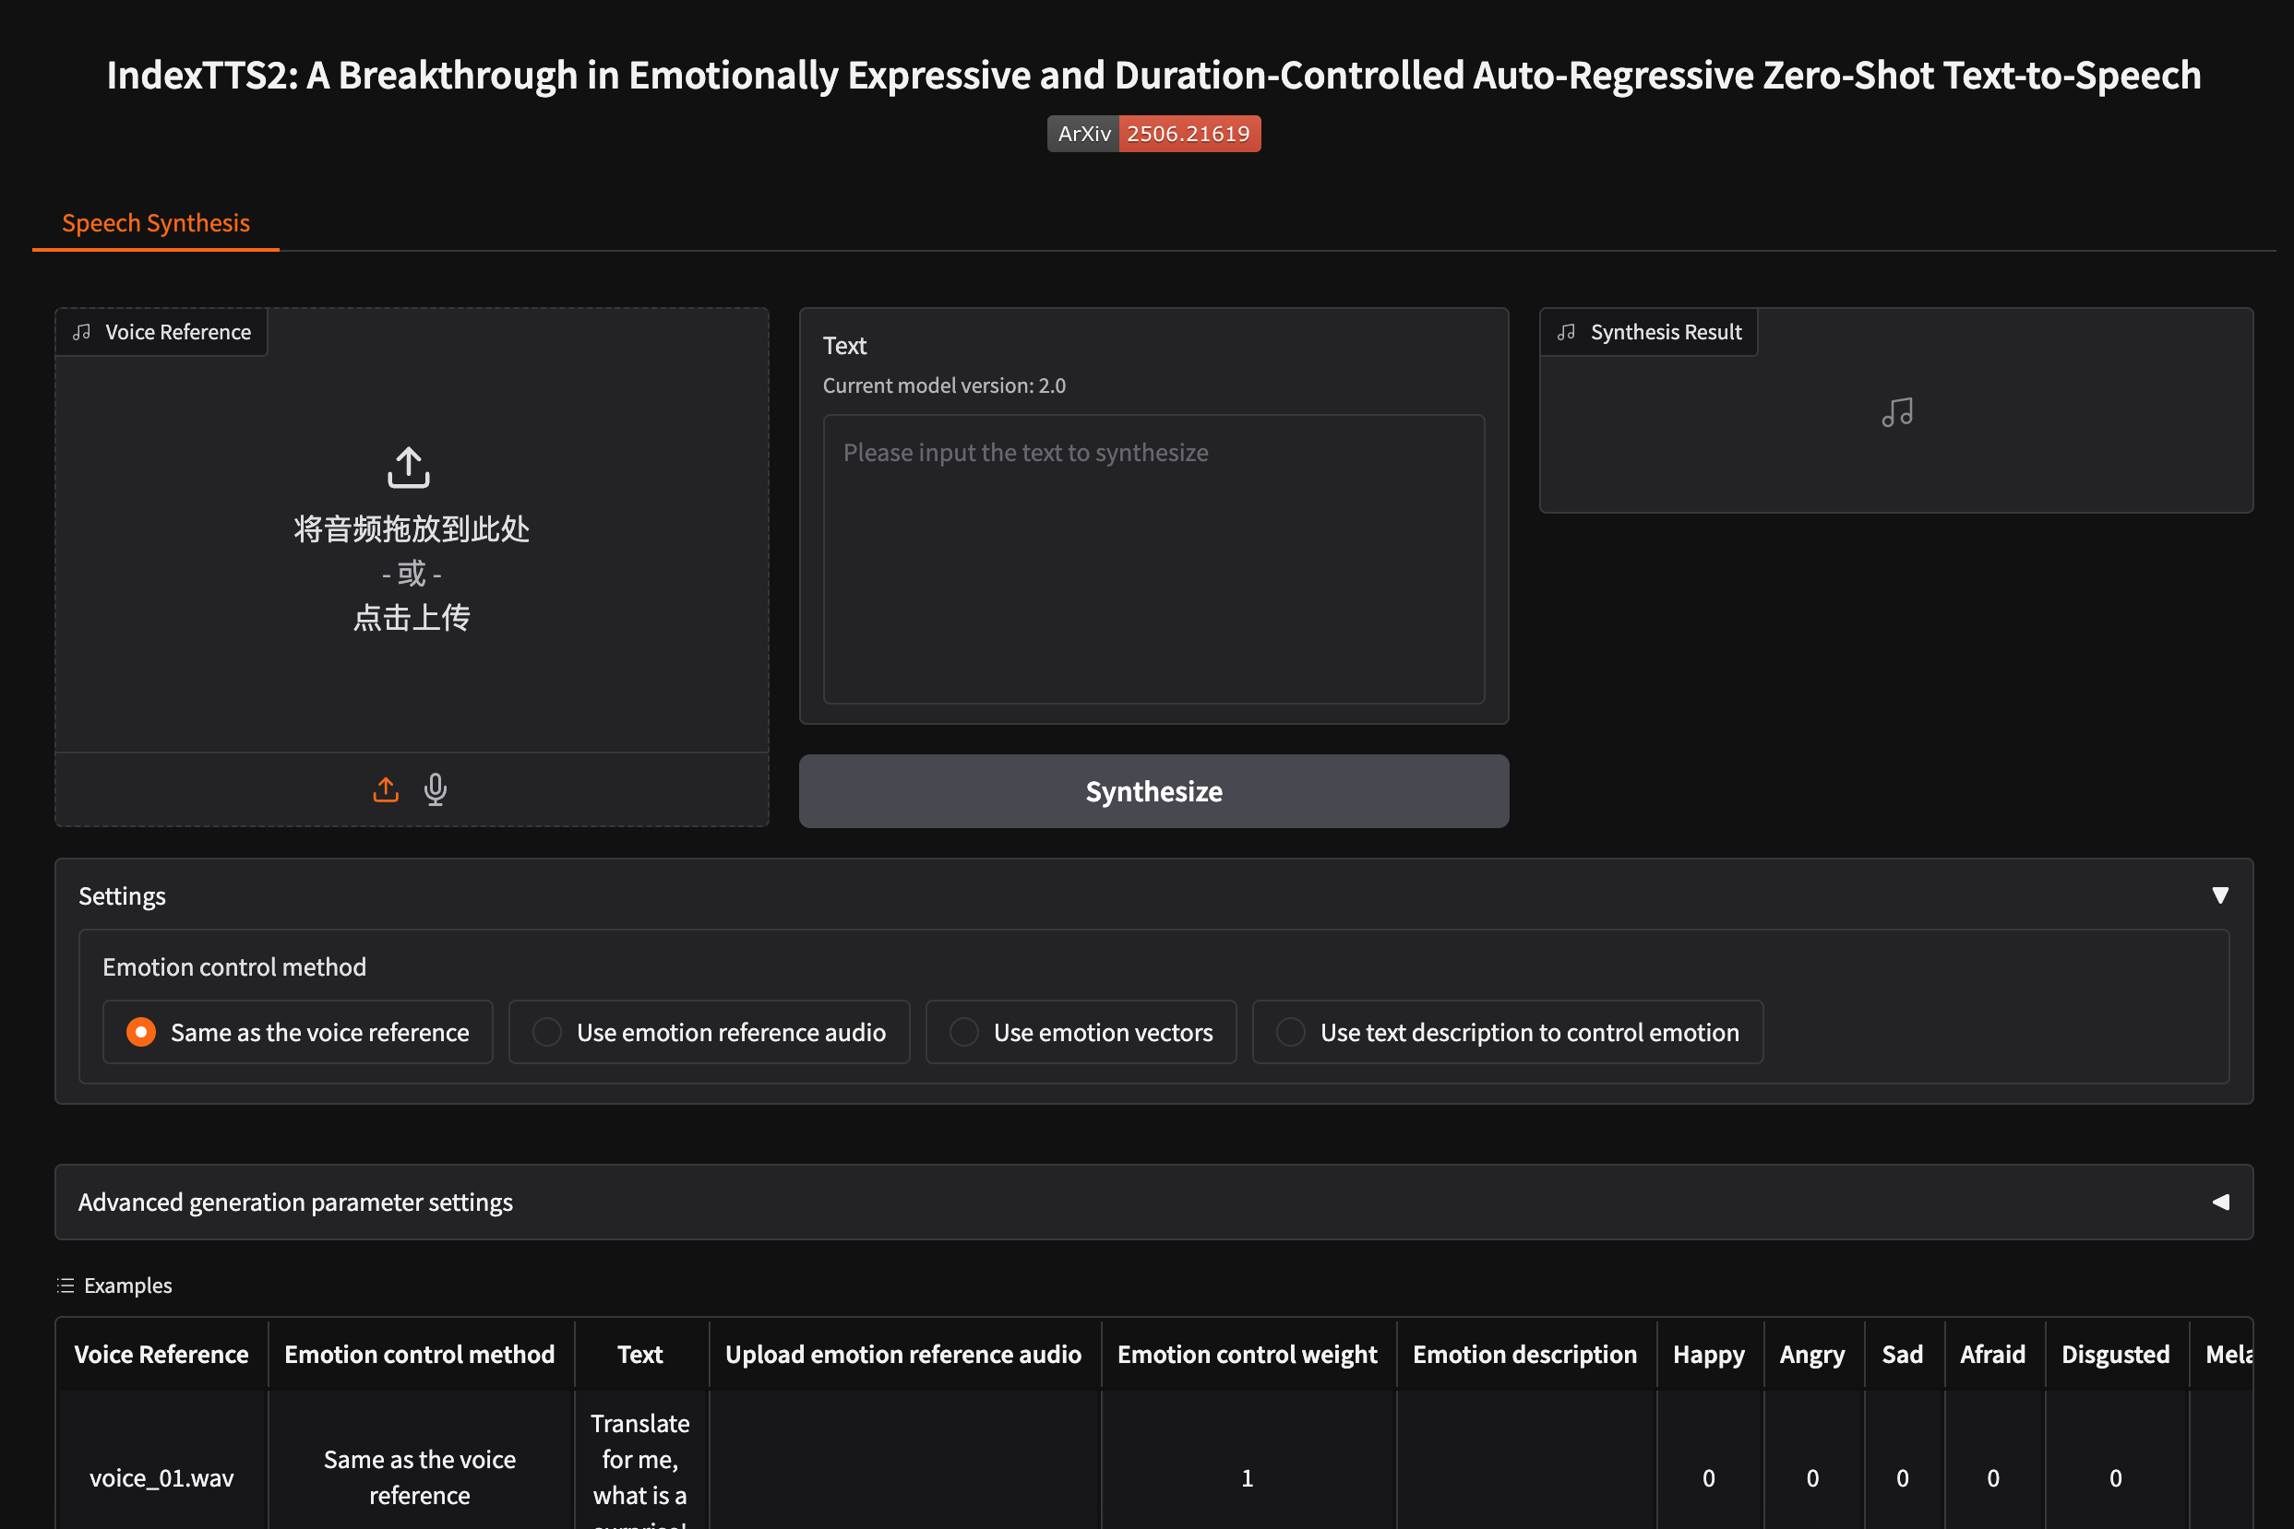Screen dimensions: 2294x1529
Task: Switch to microphone recording input
Action: coord(436,788)
